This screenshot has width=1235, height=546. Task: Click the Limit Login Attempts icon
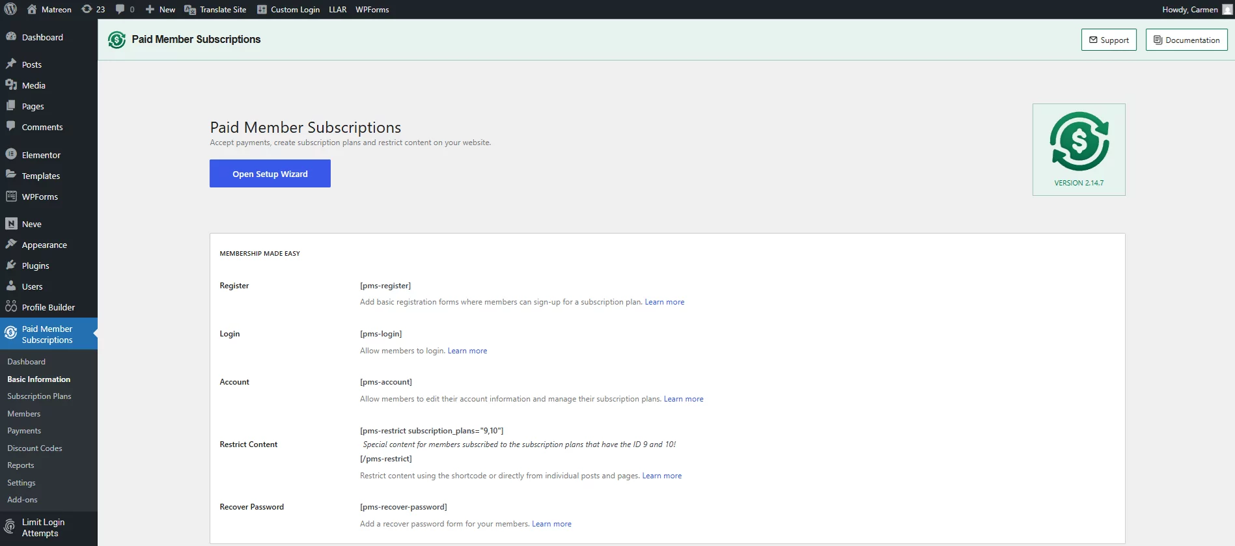(x=10, y=527)
